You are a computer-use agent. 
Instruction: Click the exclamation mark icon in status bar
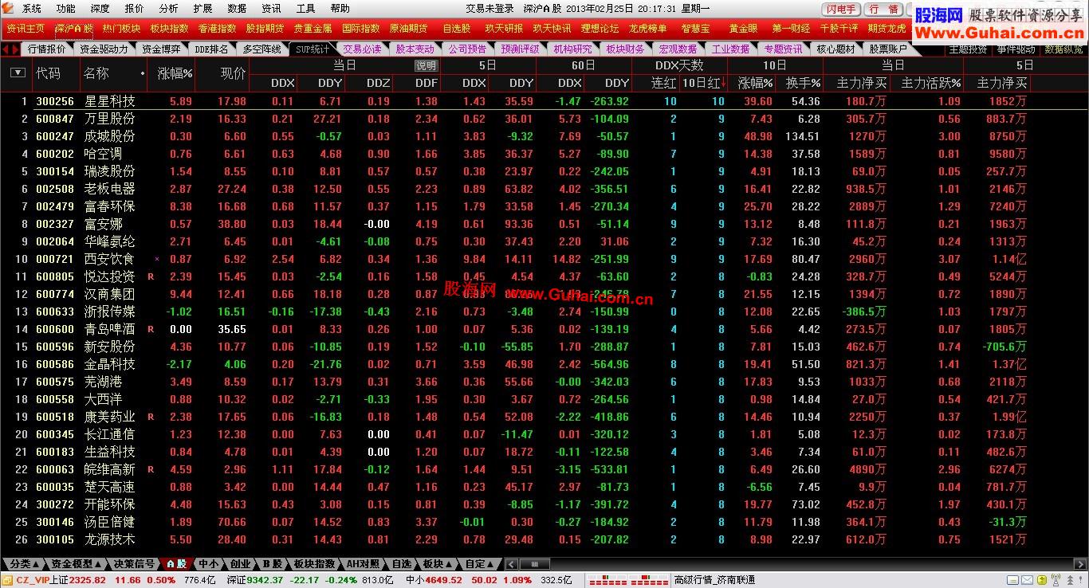1081,580
